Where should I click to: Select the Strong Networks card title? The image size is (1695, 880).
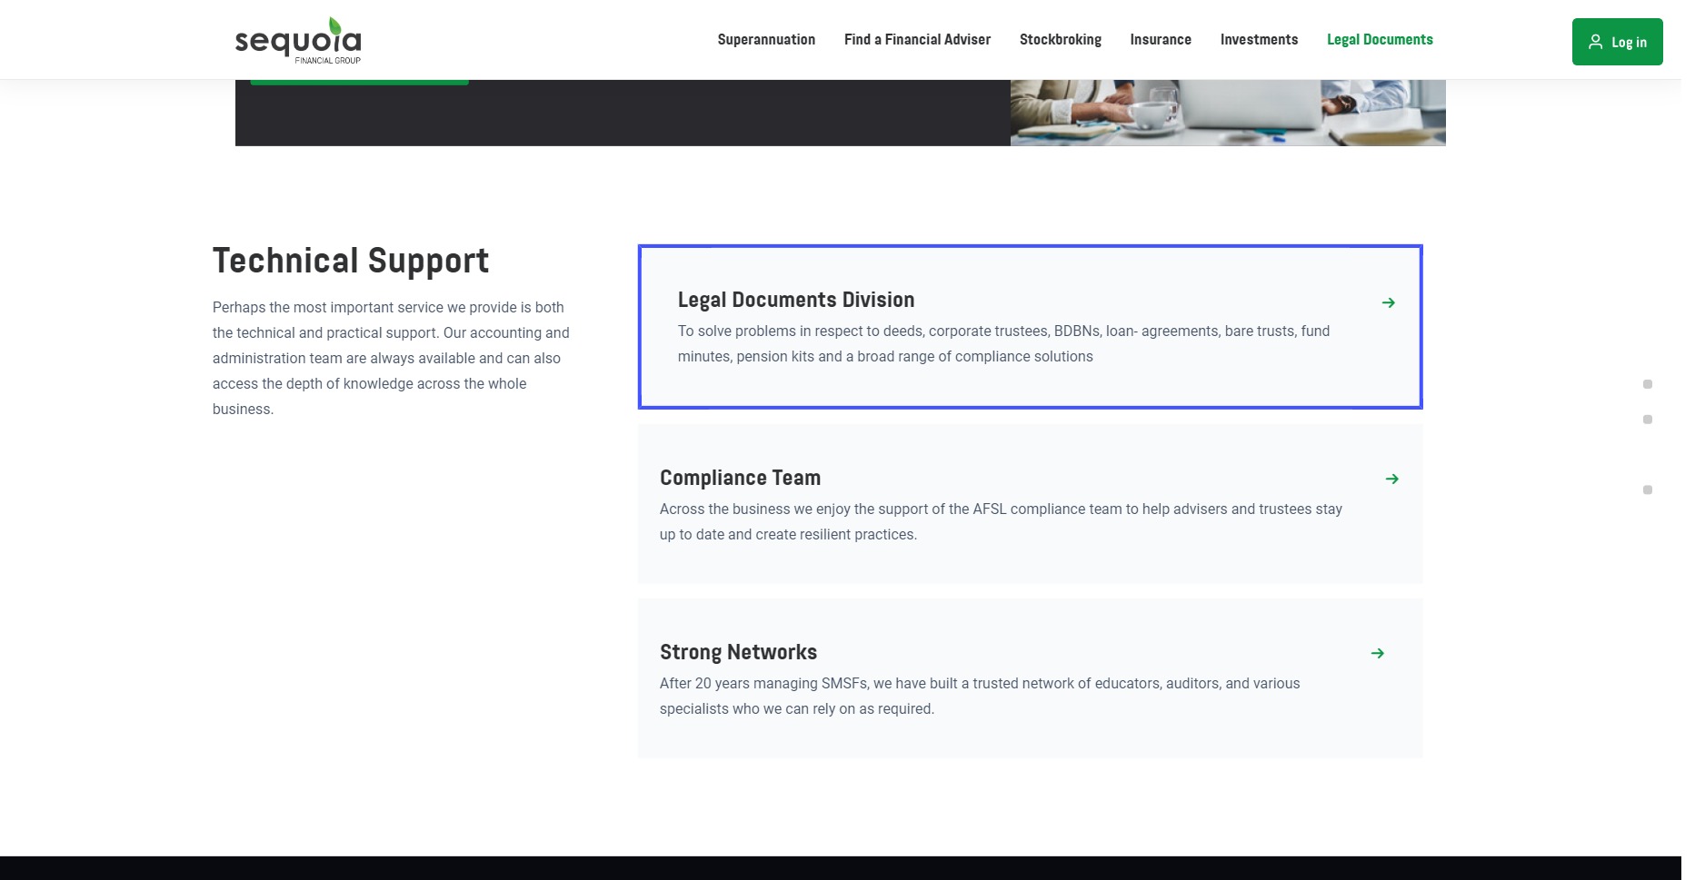[x=738, y=652]
